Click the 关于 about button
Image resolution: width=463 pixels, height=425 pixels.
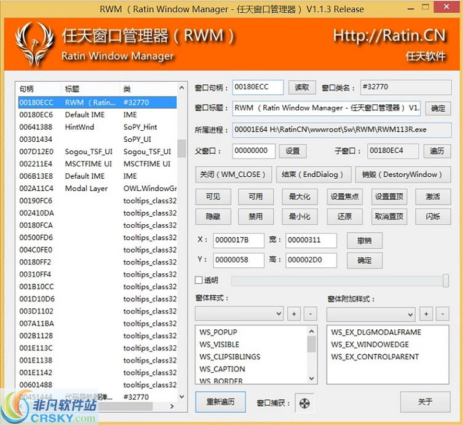425,402
